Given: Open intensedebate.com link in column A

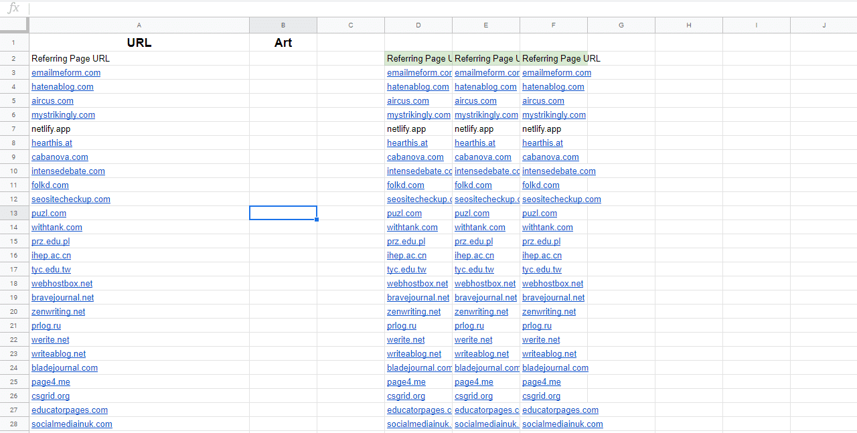Looking at the screenshot, I should coord(68,171).
